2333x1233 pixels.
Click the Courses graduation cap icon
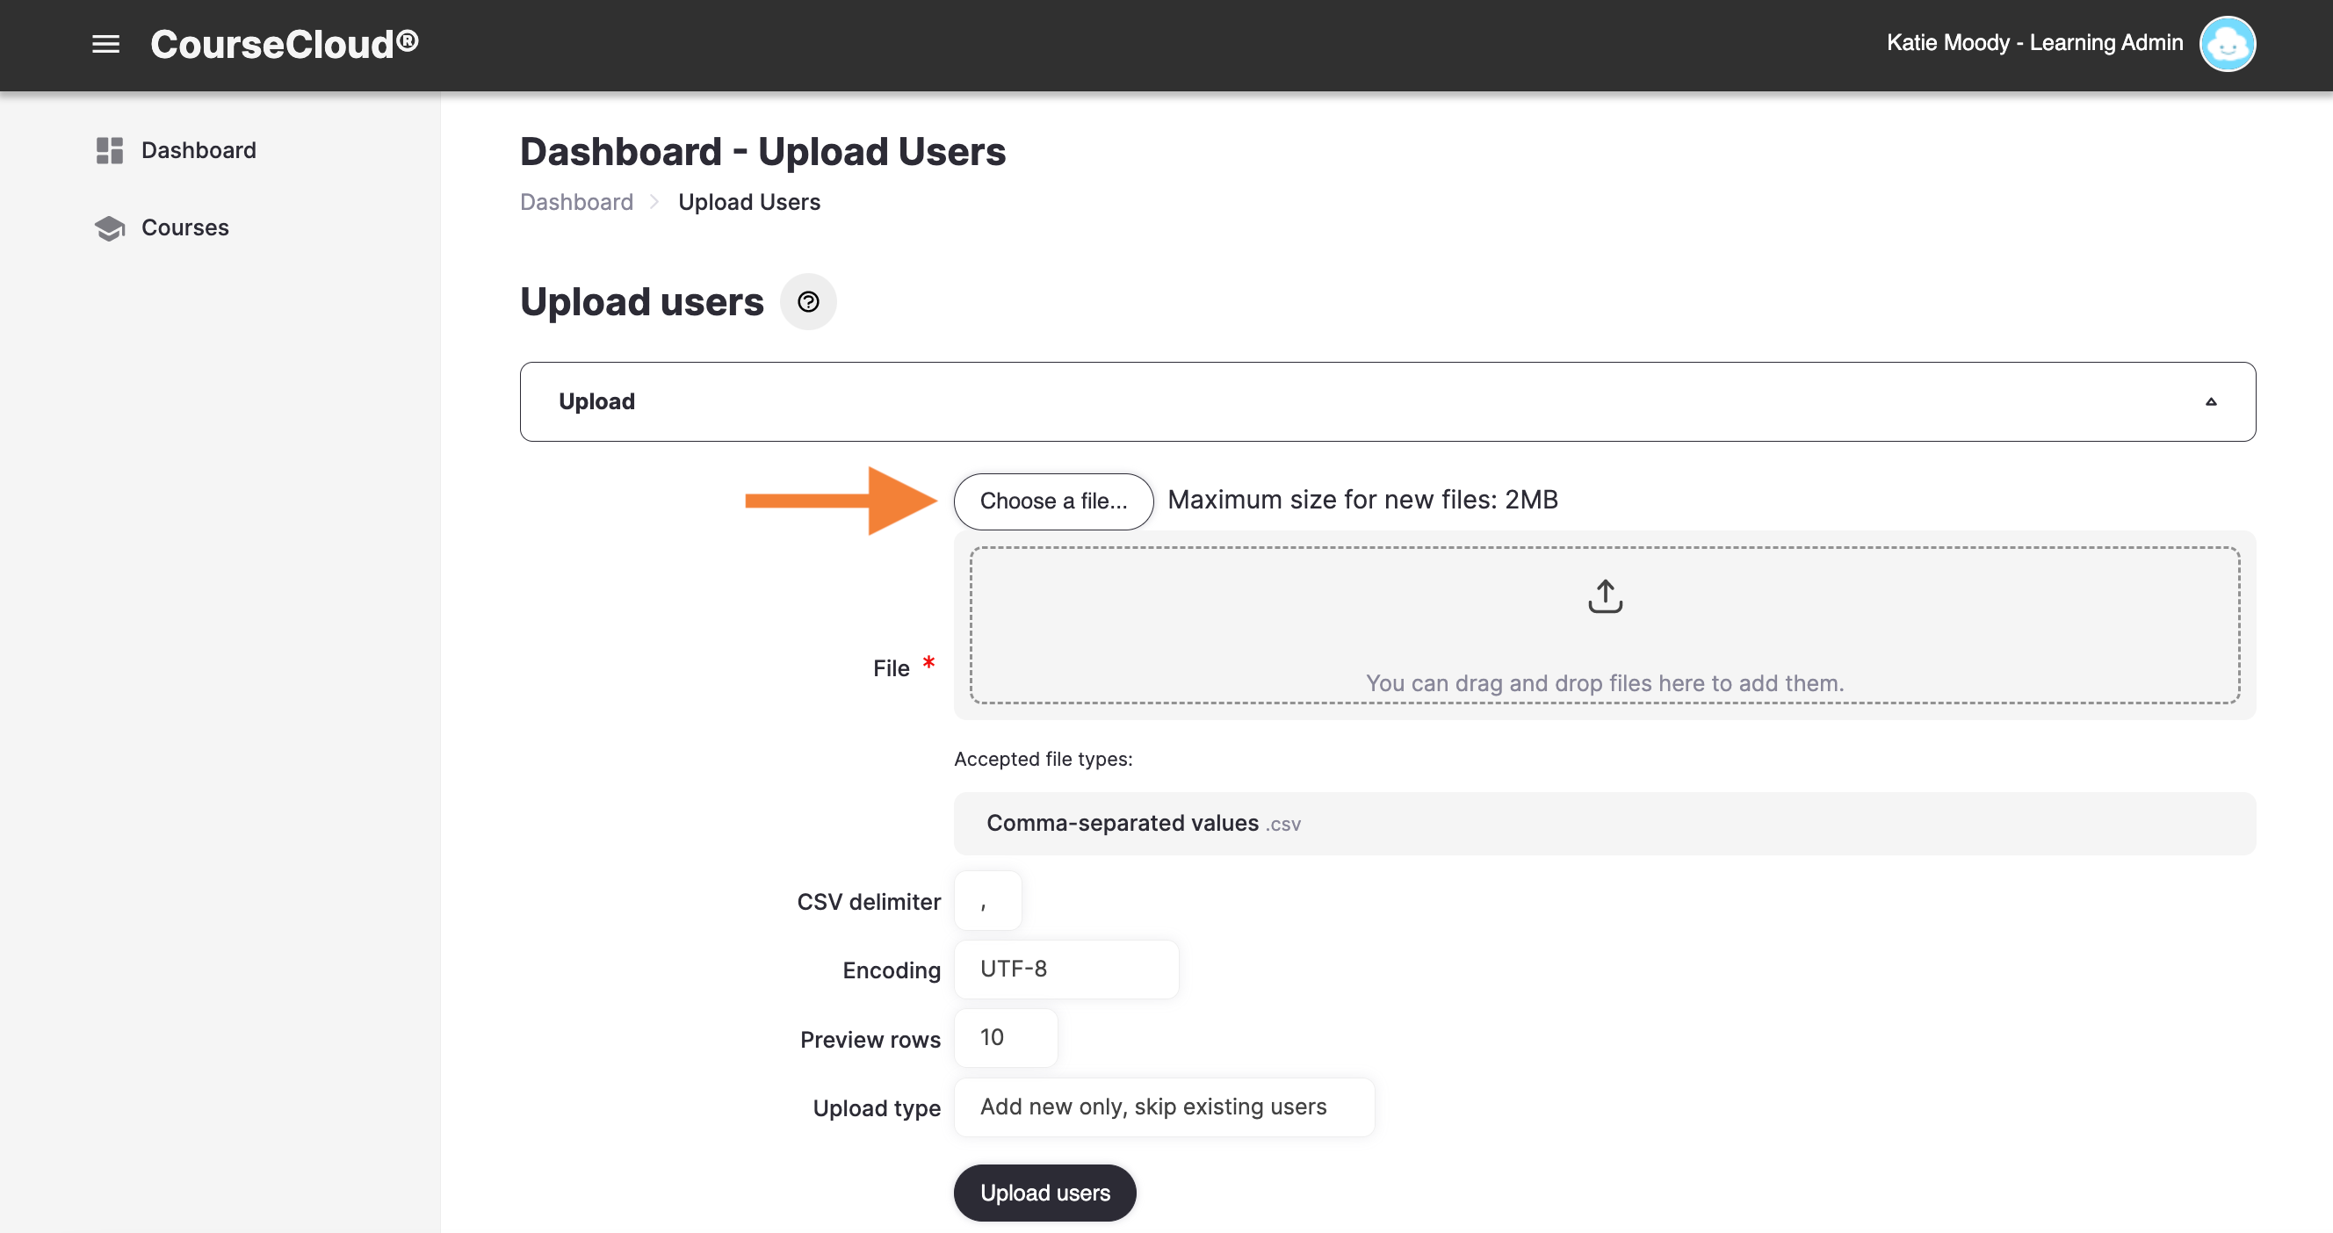[110, 228]
